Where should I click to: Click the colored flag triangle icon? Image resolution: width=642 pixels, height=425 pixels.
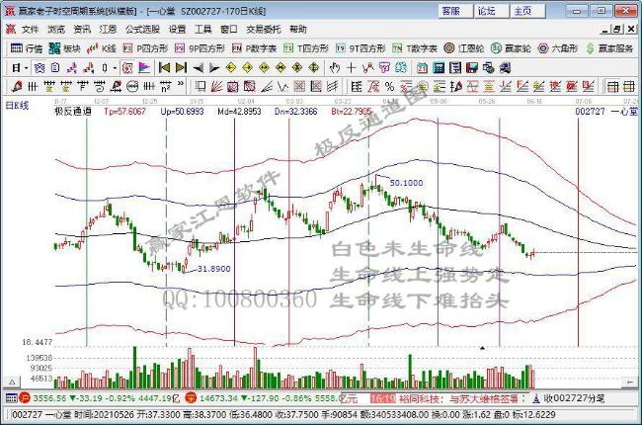[144, 67]
